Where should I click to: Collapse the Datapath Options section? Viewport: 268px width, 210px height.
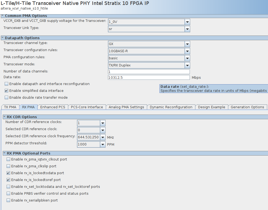pos(2,38)
